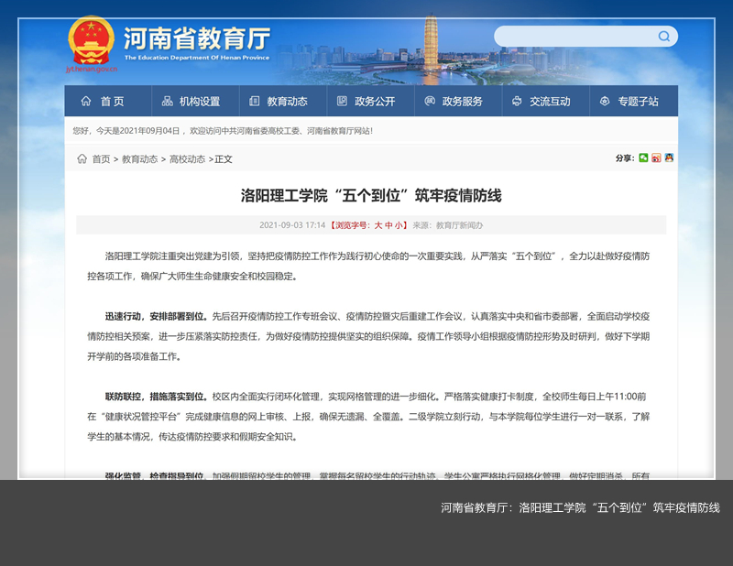Viewport: 733px width, 566px height.
Task: Click the 教育动态 breadcrumb link
Action: [x=139, y=158]
